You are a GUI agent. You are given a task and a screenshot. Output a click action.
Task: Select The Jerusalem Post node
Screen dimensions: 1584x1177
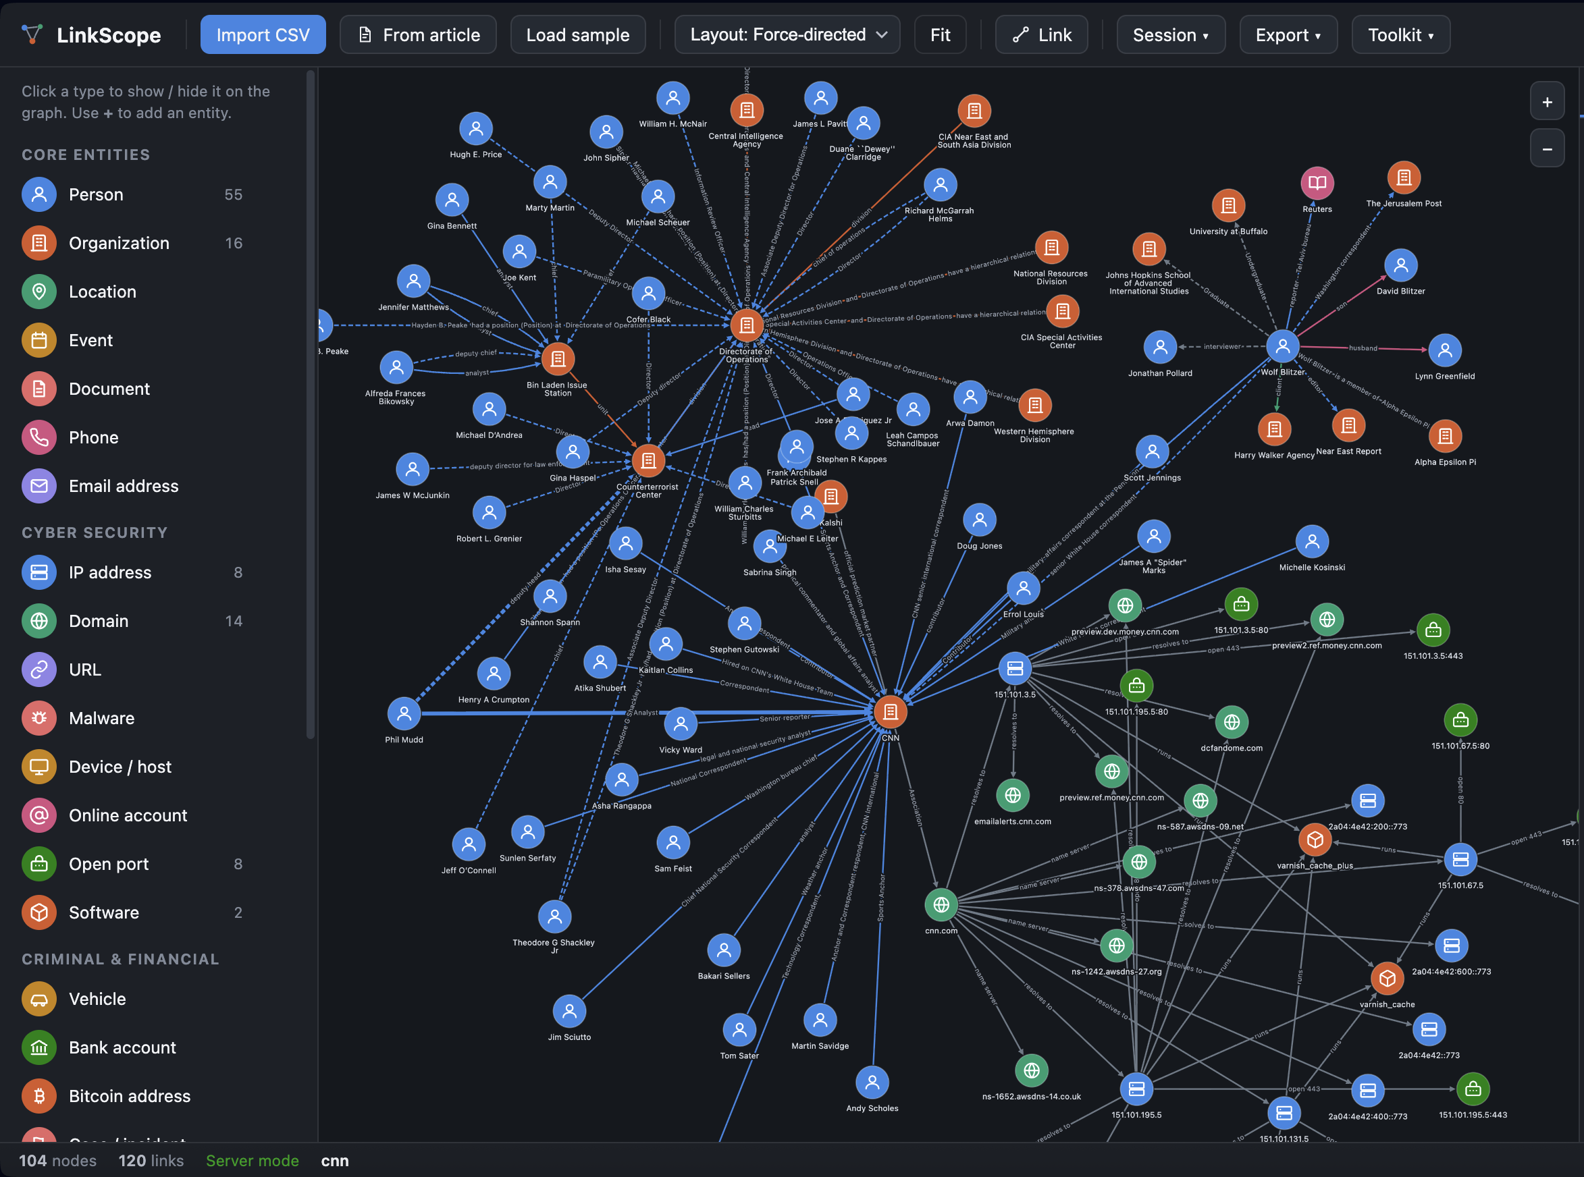1404,177
